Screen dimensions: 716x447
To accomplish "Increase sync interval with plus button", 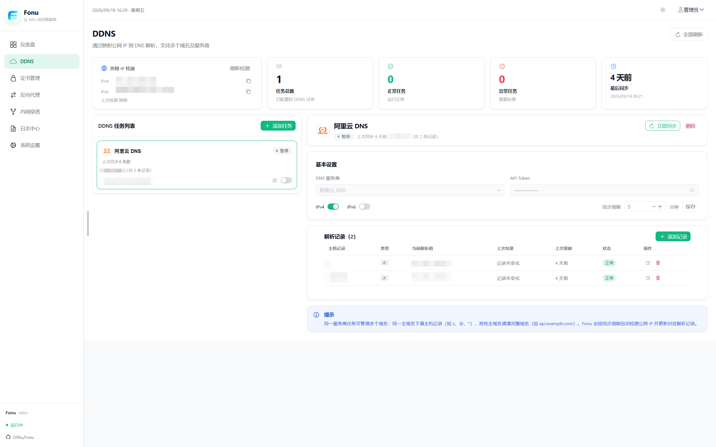I will pos(660,207).
